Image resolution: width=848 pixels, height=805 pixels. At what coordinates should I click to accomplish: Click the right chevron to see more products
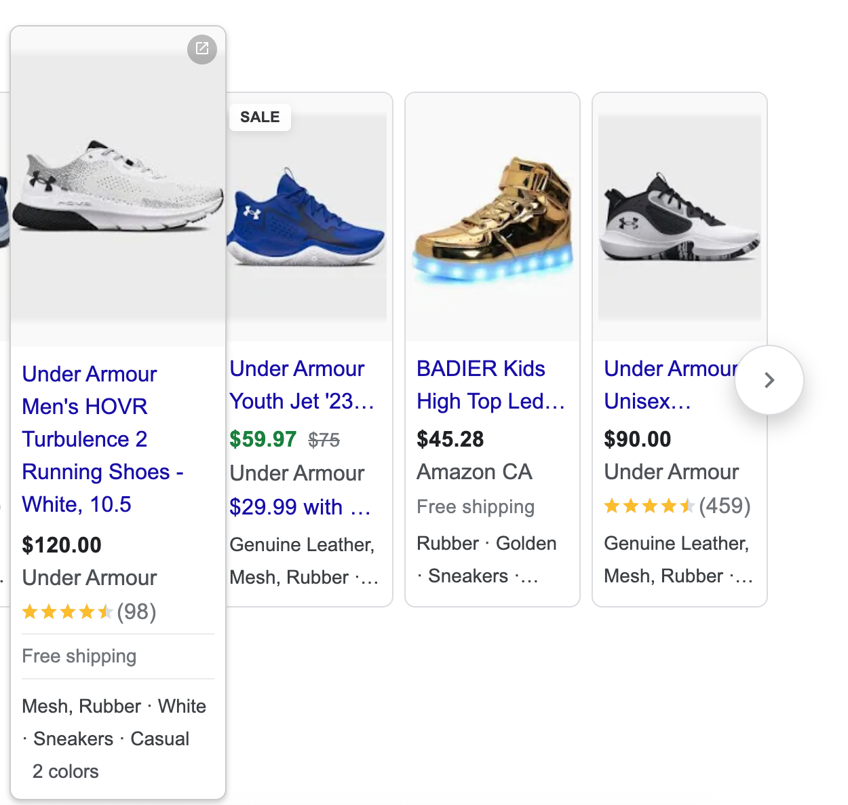[769, 381]
